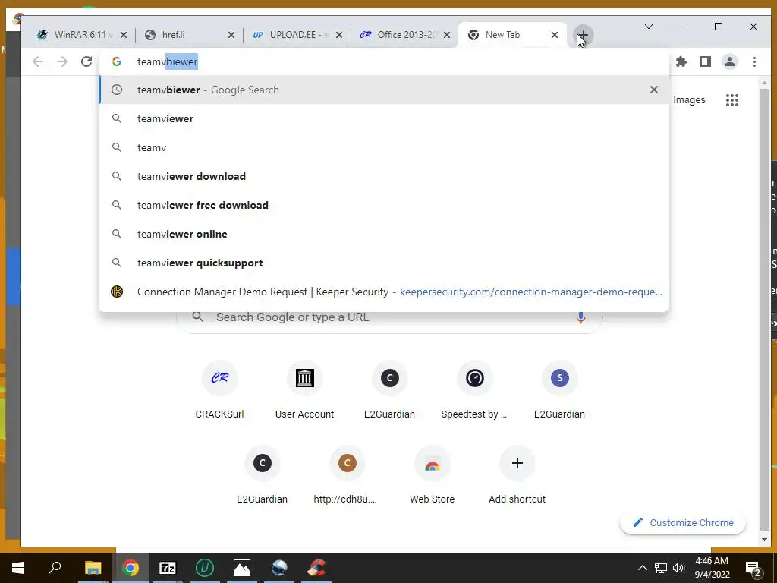Open the Google apps grid

point(732,100)
